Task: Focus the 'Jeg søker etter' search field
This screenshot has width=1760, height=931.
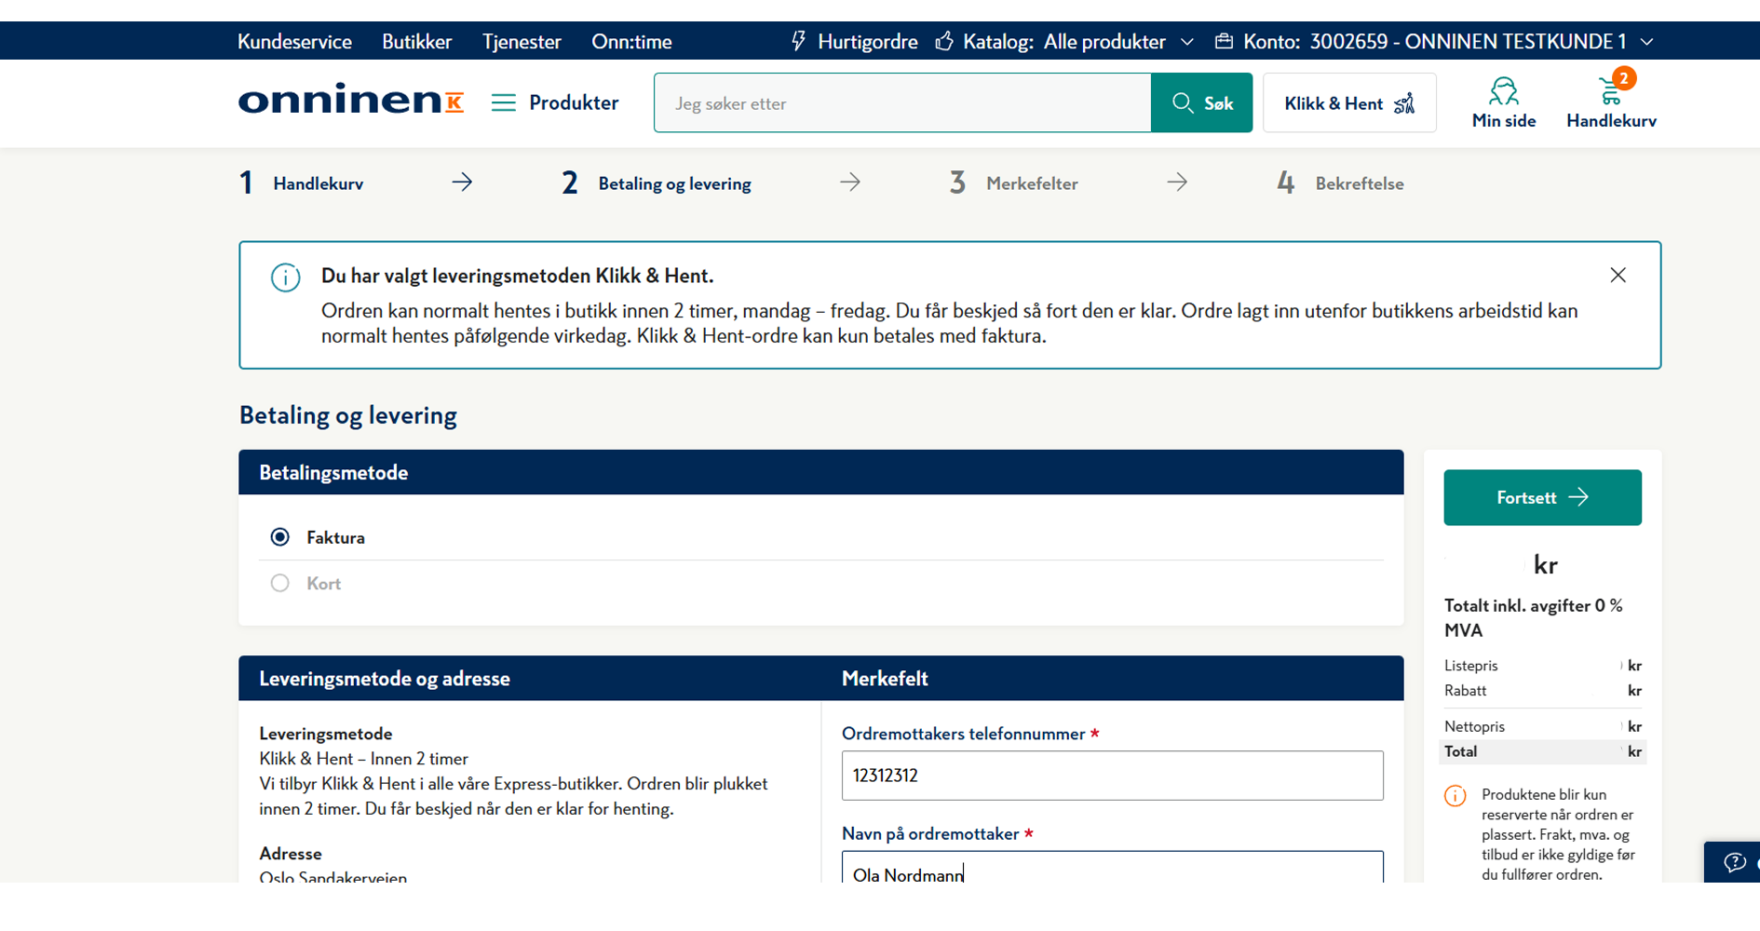Action: tap(902, 102)
